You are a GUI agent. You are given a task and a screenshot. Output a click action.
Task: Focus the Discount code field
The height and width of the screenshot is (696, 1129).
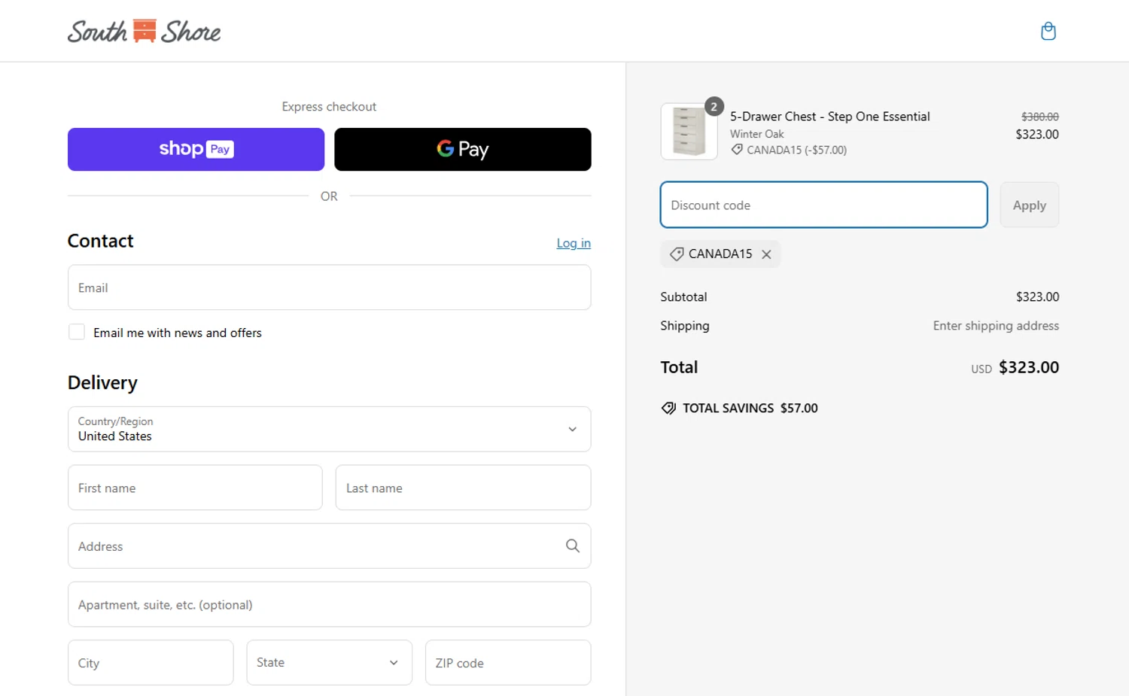pyautogui.click(x=823, y=205)
